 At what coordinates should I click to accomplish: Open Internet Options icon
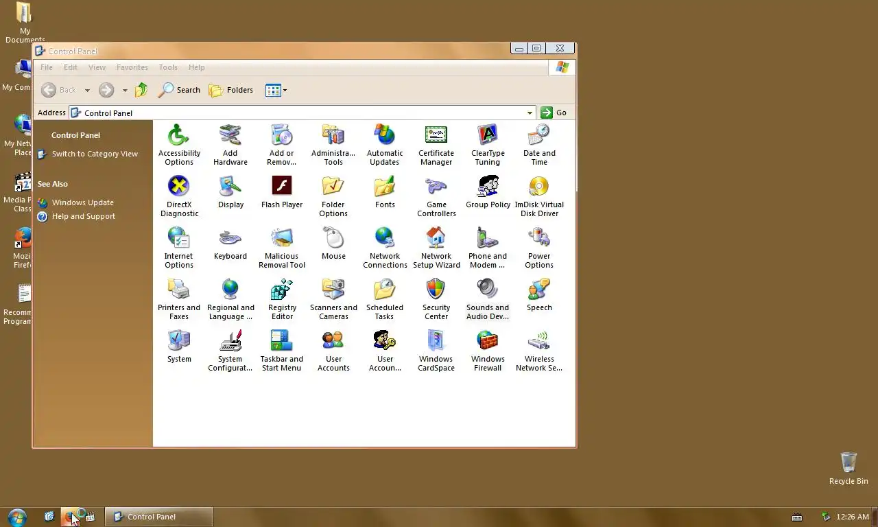(x=179, y=248)
